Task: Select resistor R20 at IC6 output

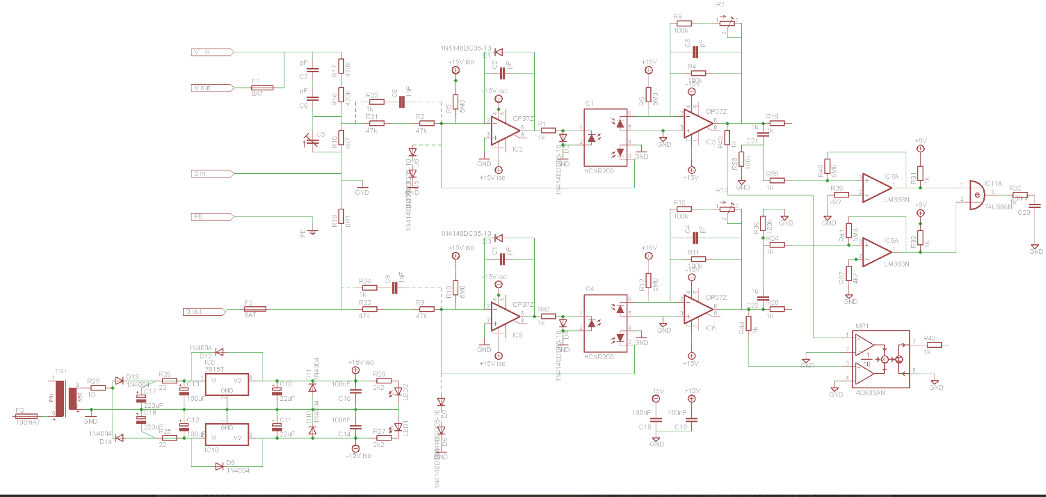Action: pyautogui.click(x=777, y=309)
